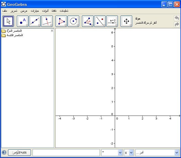Expand the Circle tool dropdown triangle
The height and width of the screenshot is (158, 181).
coord(78,26)
